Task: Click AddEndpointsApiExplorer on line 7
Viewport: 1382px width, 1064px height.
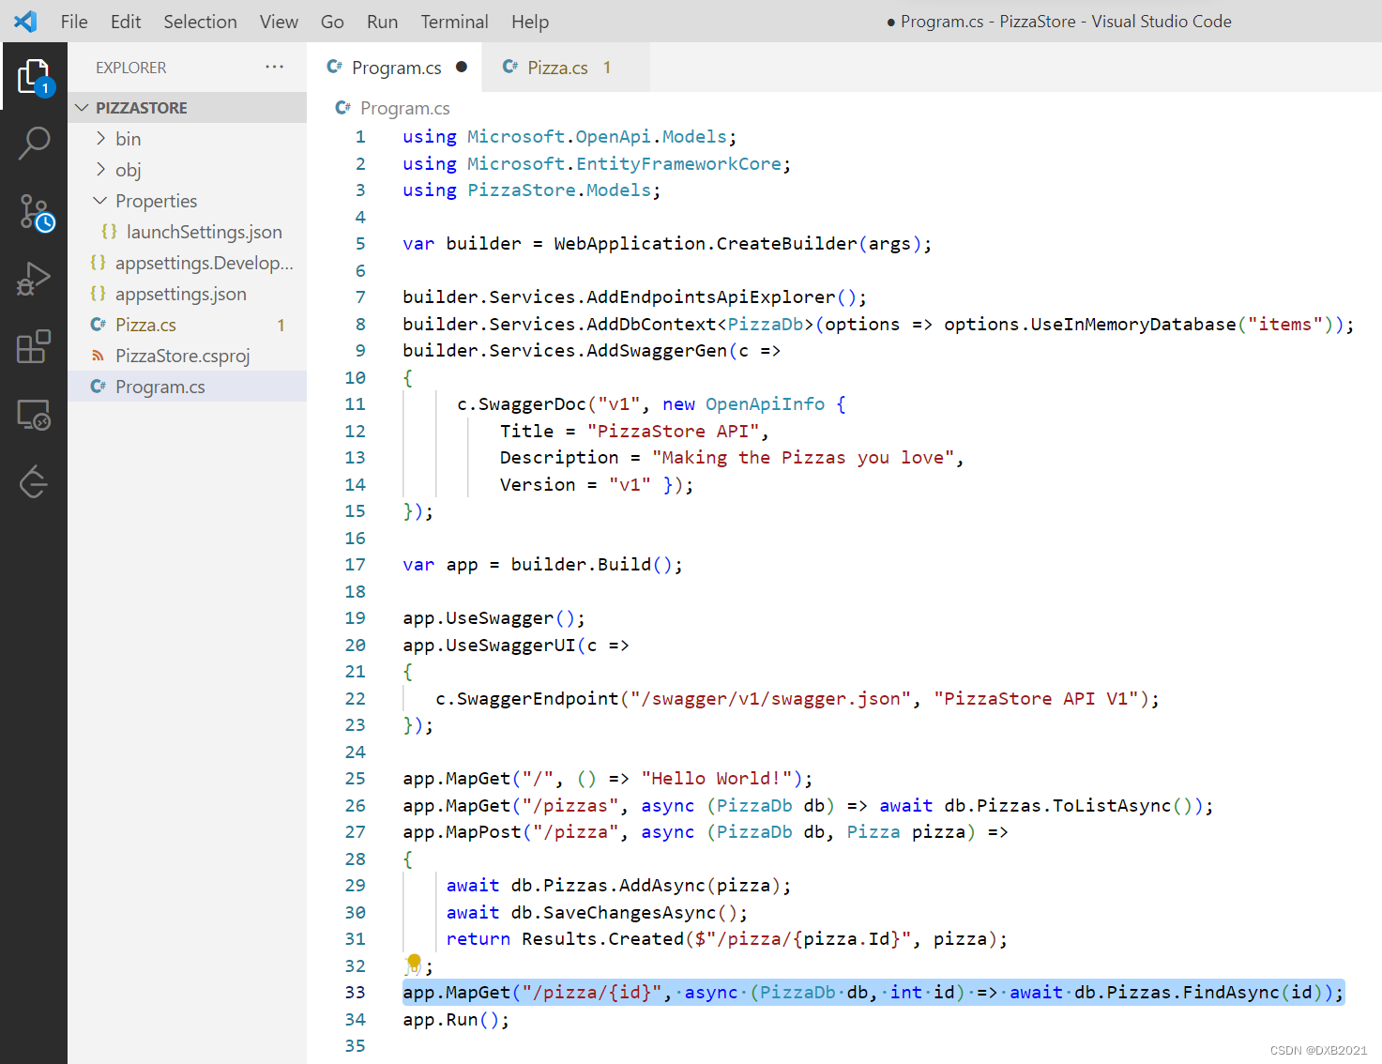Action: pos(711,297)
